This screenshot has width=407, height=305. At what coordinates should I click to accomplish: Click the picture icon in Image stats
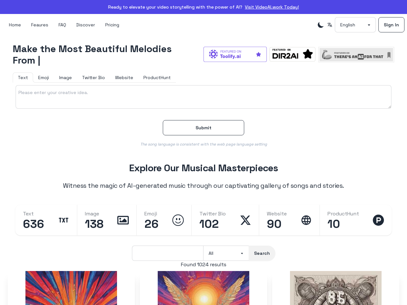point(123,220)
